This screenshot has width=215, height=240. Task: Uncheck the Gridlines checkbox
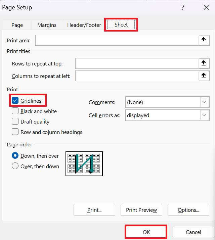15,101
